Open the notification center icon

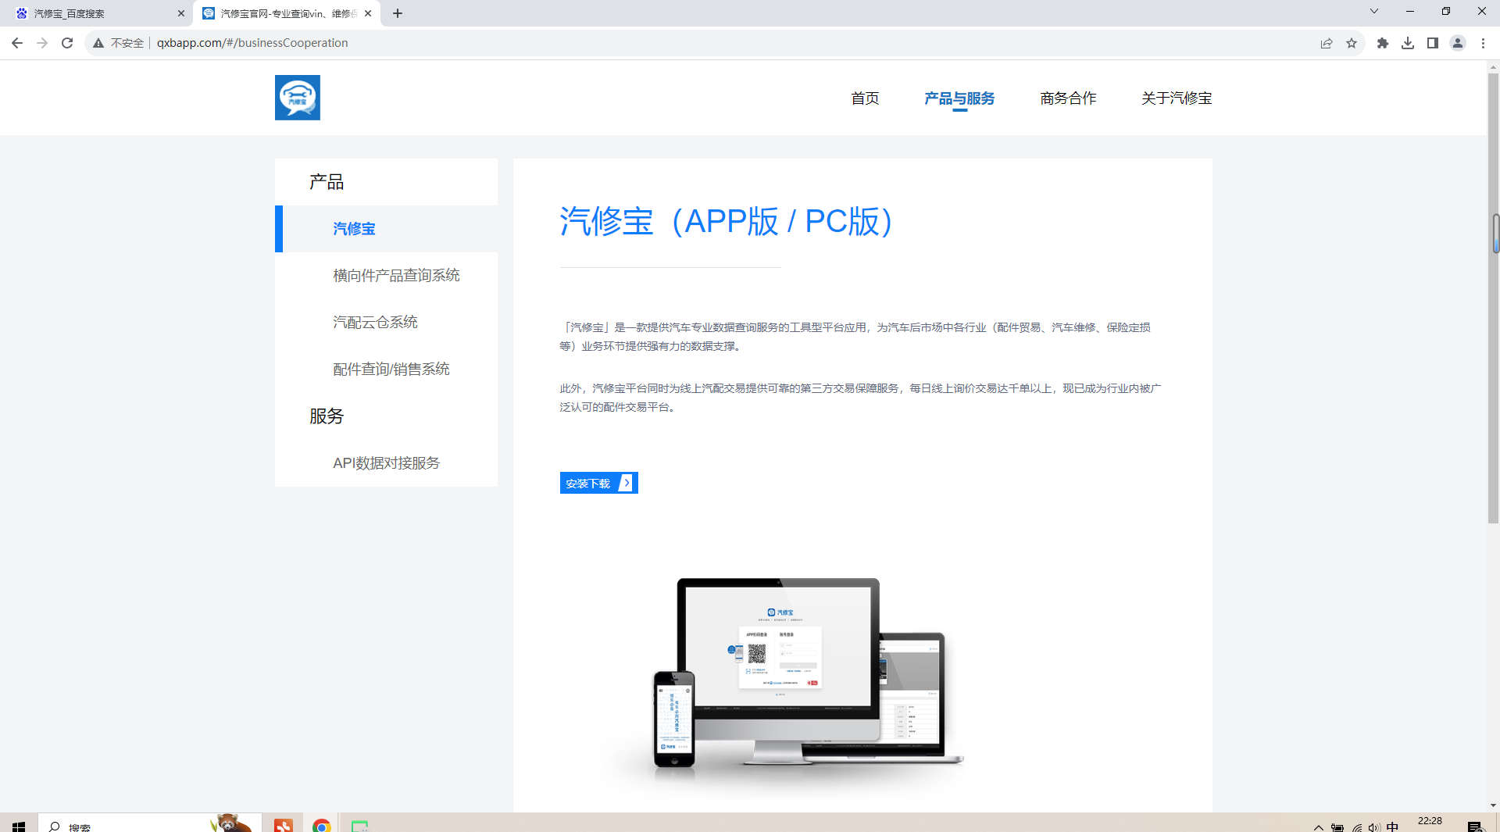[x=1475, y=827]
